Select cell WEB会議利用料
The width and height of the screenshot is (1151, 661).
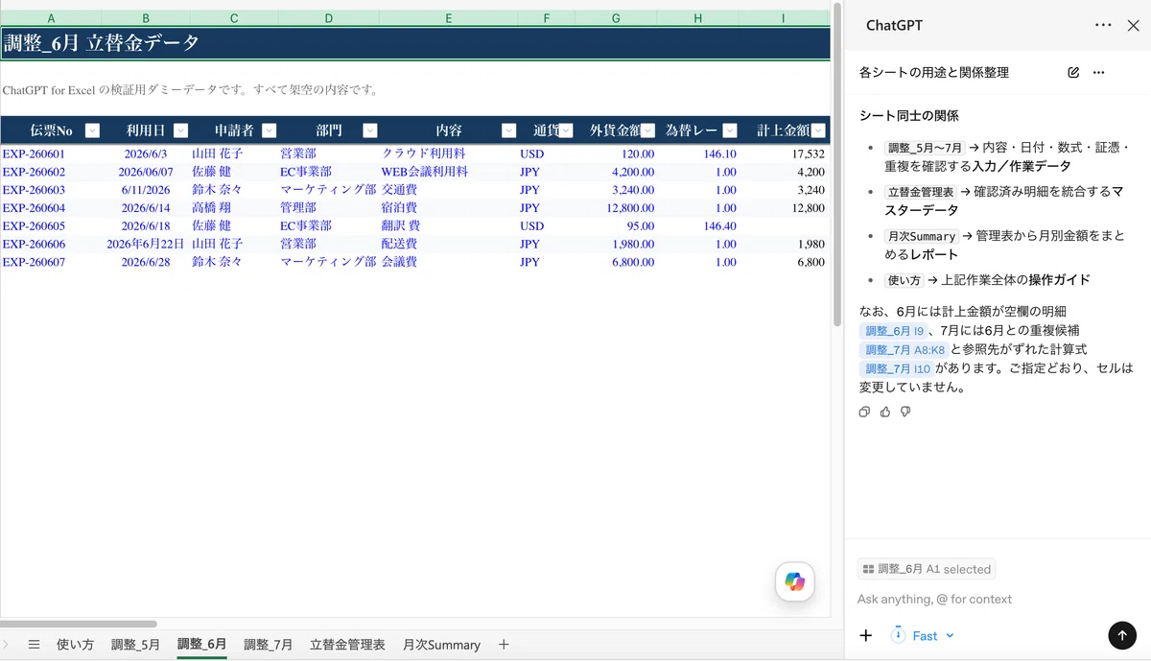tap(449, 172)
